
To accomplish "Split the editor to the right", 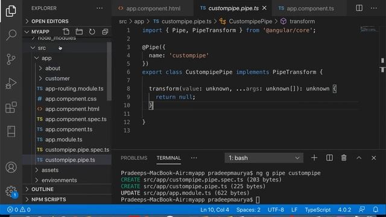I will click(359, 8).
